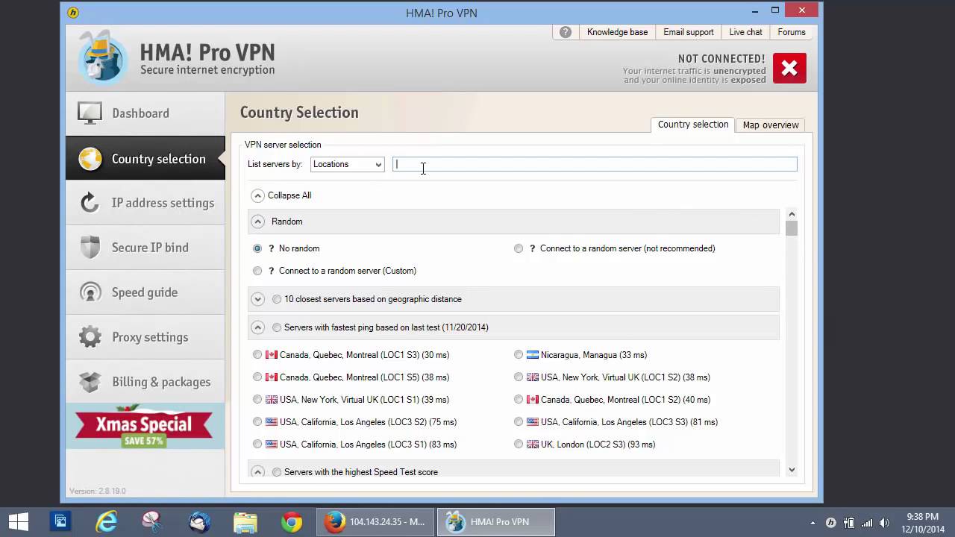Click the server search input field

(595, 164)
